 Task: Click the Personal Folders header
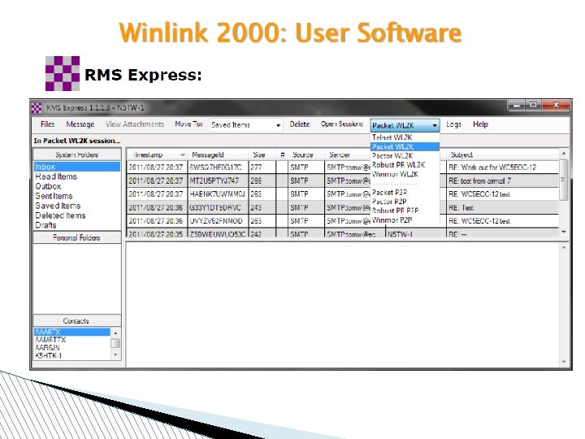point(77,237)
